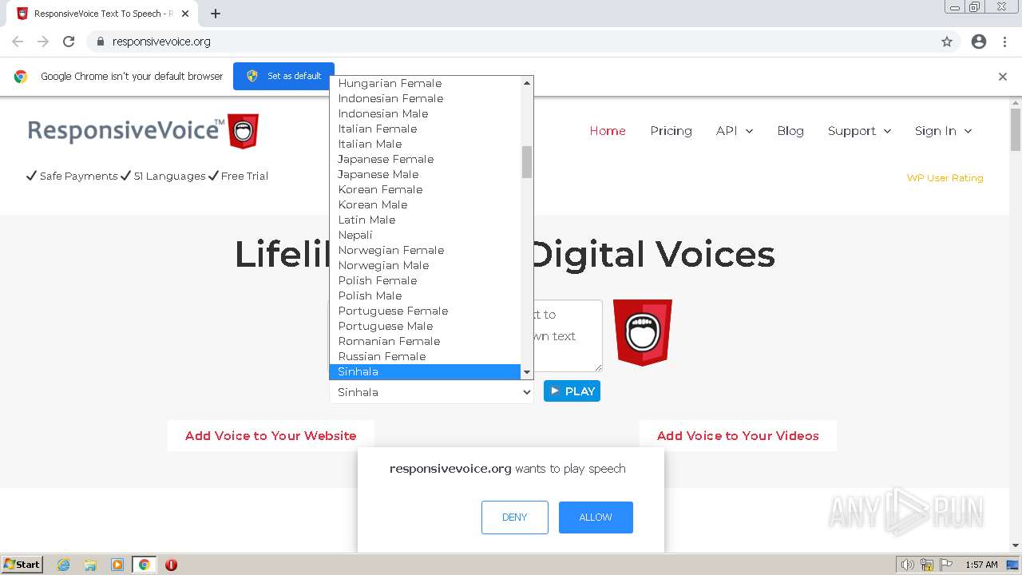
Task: Click the browser forward arrow
Action: click(43, 42)
